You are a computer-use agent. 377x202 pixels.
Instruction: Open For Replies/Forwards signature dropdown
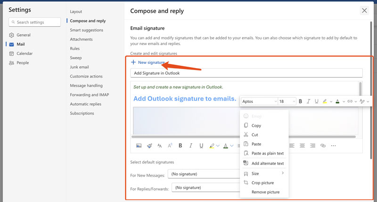206,187
